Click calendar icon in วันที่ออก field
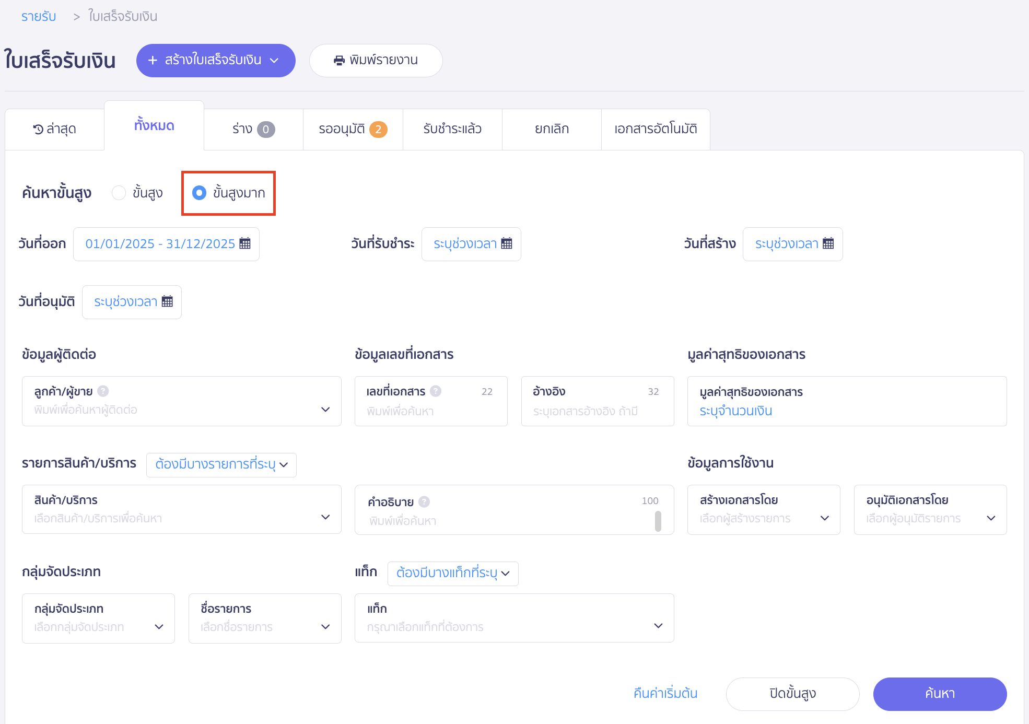This screenshot has width=1029, height=724. [x=245, y=243]
